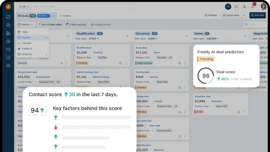Click the contact score 94 badge
This screenshot has width=270, height=152.
point(38,110)
